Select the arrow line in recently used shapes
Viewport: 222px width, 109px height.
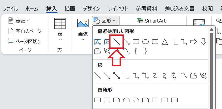[127, 42]
